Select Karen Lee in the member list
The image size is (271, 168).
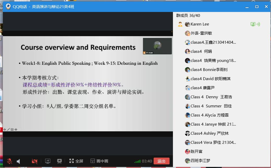(200, 24)
